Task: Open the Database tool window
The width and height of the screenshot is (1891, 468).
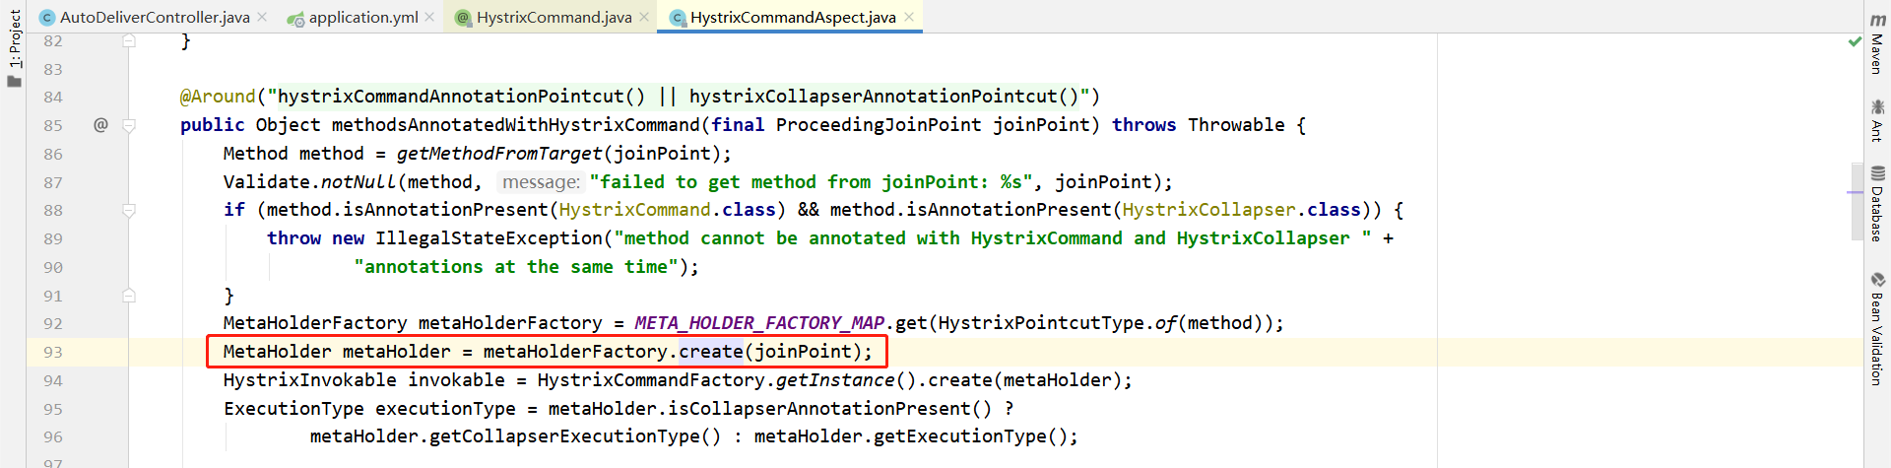Action: point(1877,203)
